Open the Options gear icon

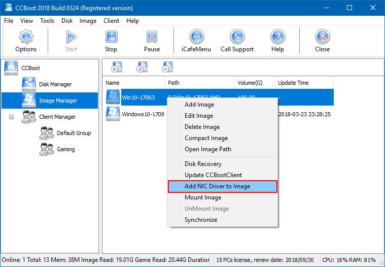coord(26,37)
